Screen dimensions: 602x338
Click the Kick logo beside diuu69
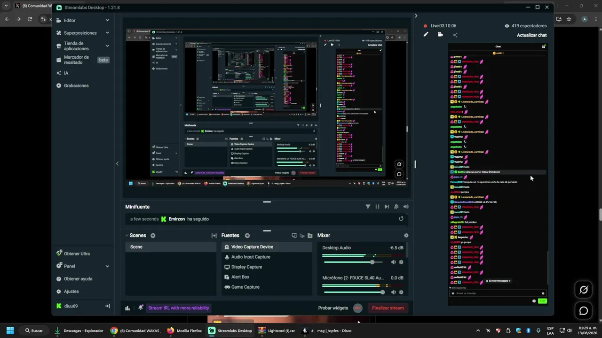pos(59,306)
